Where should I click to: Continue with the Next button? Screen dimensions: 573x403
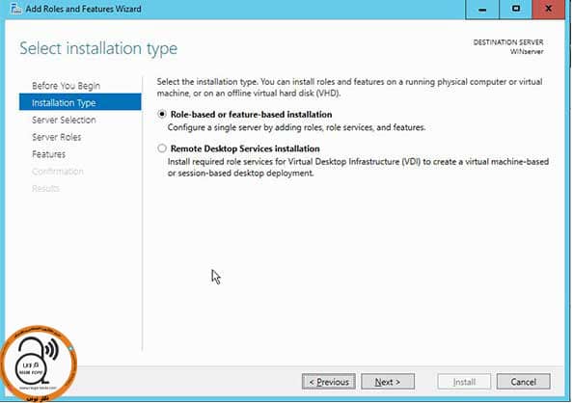pyautogui.click(x=388, y=382)
